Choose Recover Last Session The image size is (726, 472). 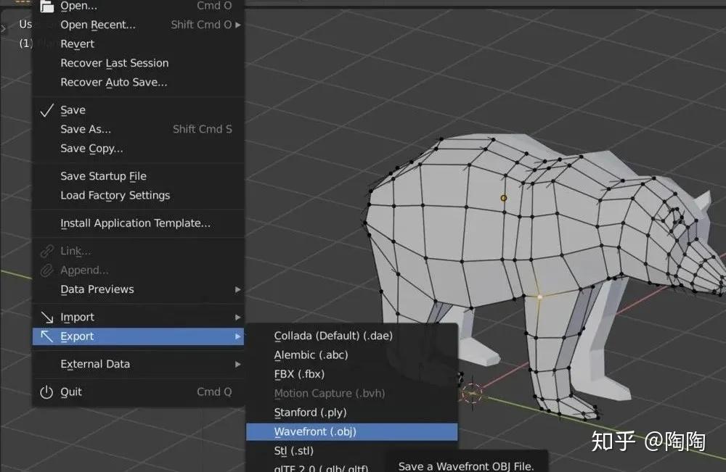[x=114, y=63]
